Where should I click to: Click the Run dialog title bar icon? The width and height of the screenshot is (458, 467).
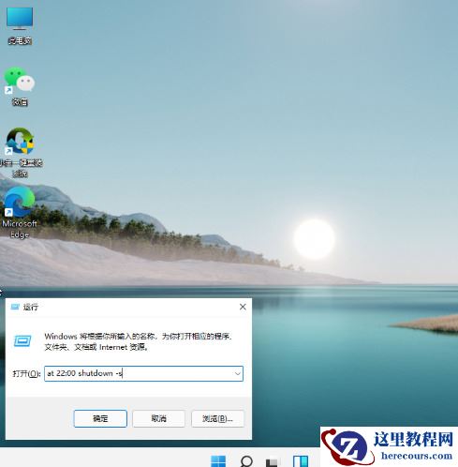(x=15, y=307)
